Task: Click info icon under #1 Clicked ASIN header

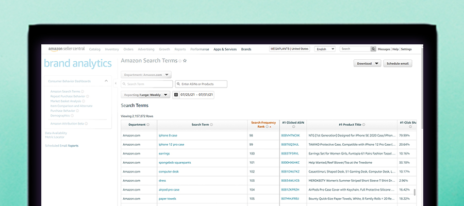Action: (x=293, y=127)
